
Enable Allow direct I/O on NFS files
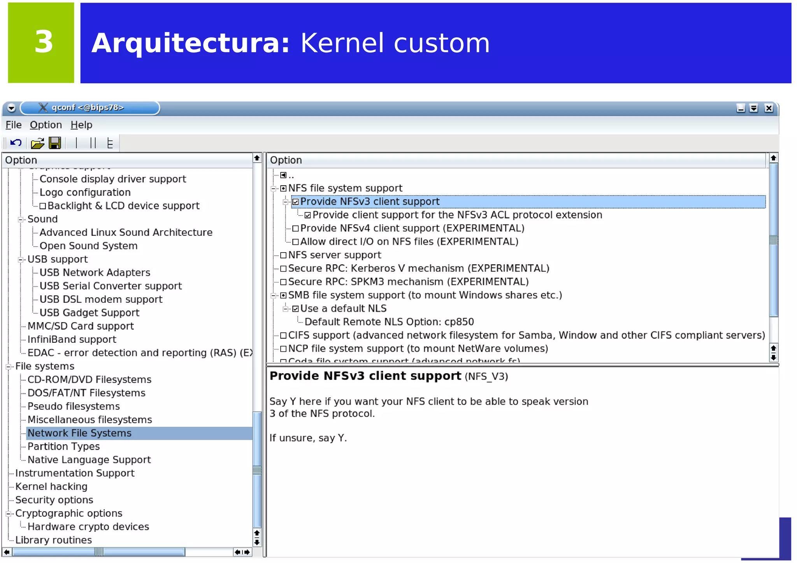click(295, 242)
